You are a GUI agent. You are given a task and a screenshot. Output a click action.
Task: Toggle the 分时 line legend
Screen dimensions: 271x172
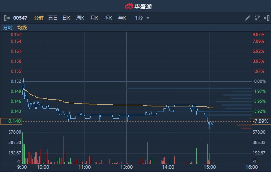click(8, 28)
